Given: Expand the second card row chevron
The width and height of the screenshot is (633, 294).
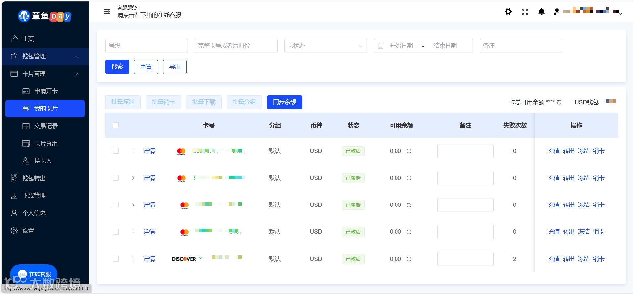Looking at the screenshot, I should tap(133, 178).
